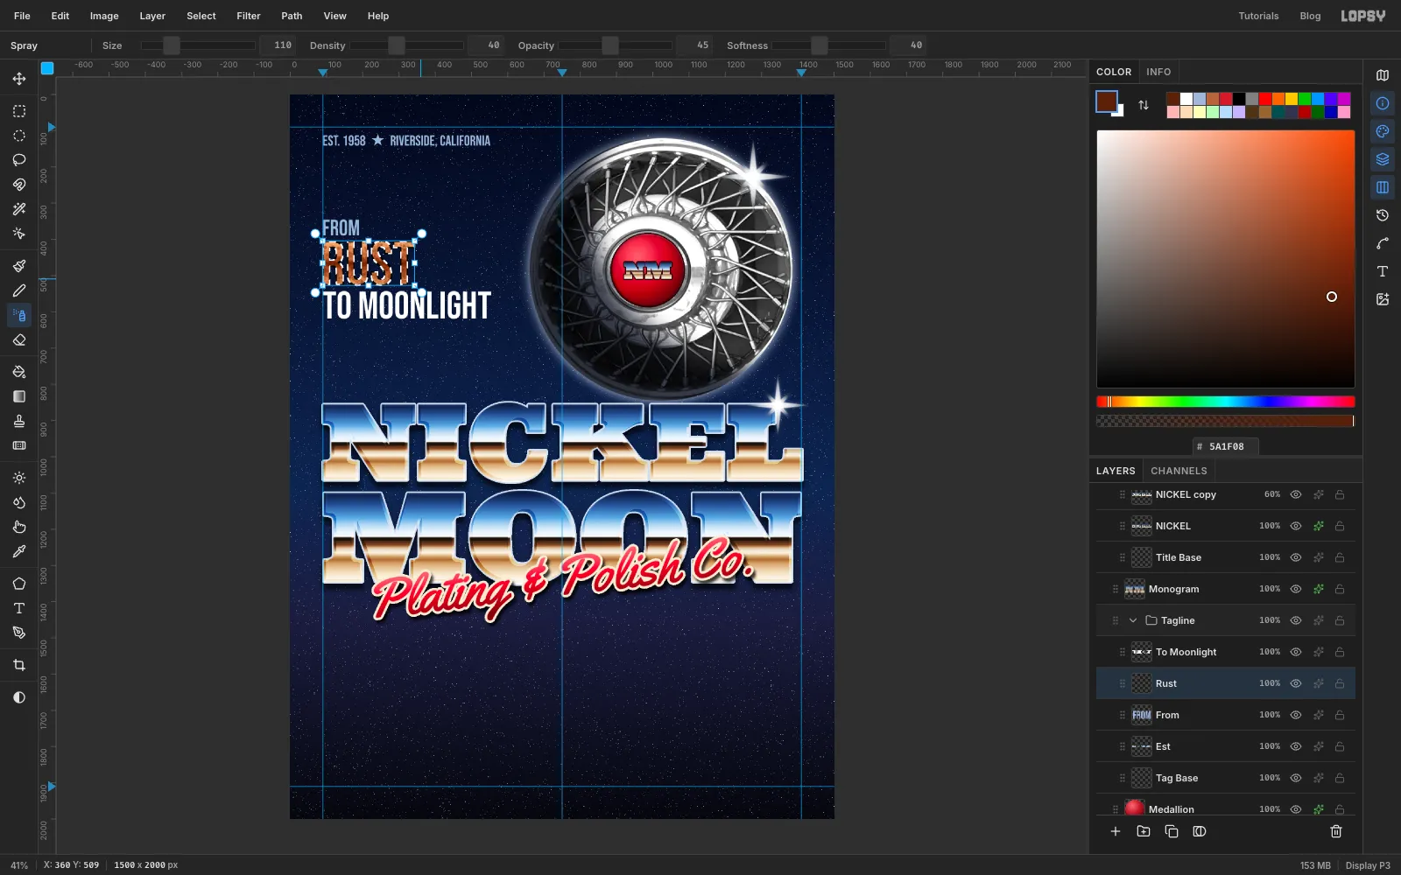Open the Tutorials link

(1258, 16)
